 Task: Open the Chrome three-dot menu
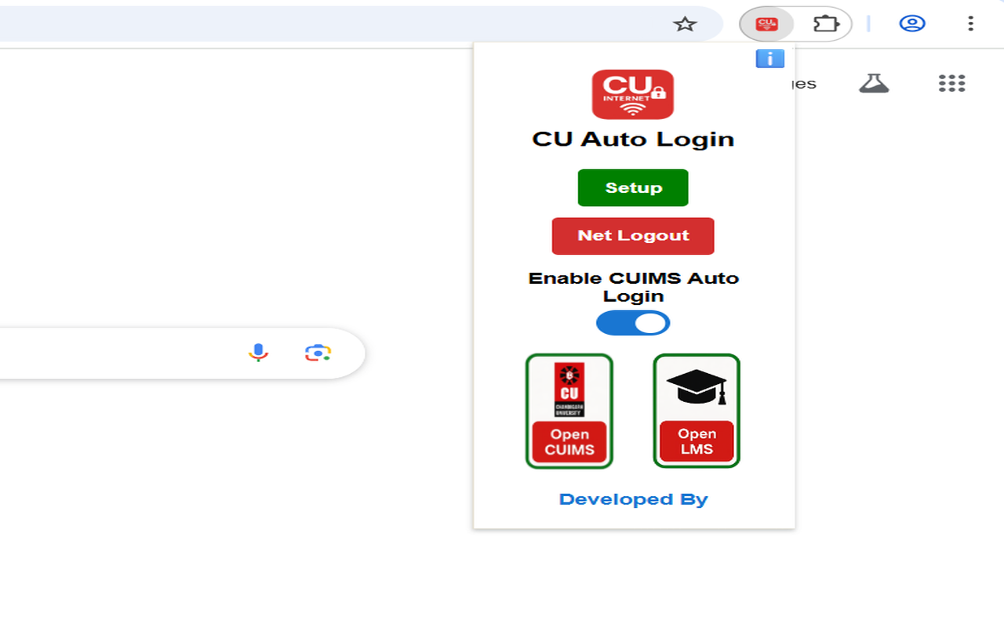coord(970,24)
